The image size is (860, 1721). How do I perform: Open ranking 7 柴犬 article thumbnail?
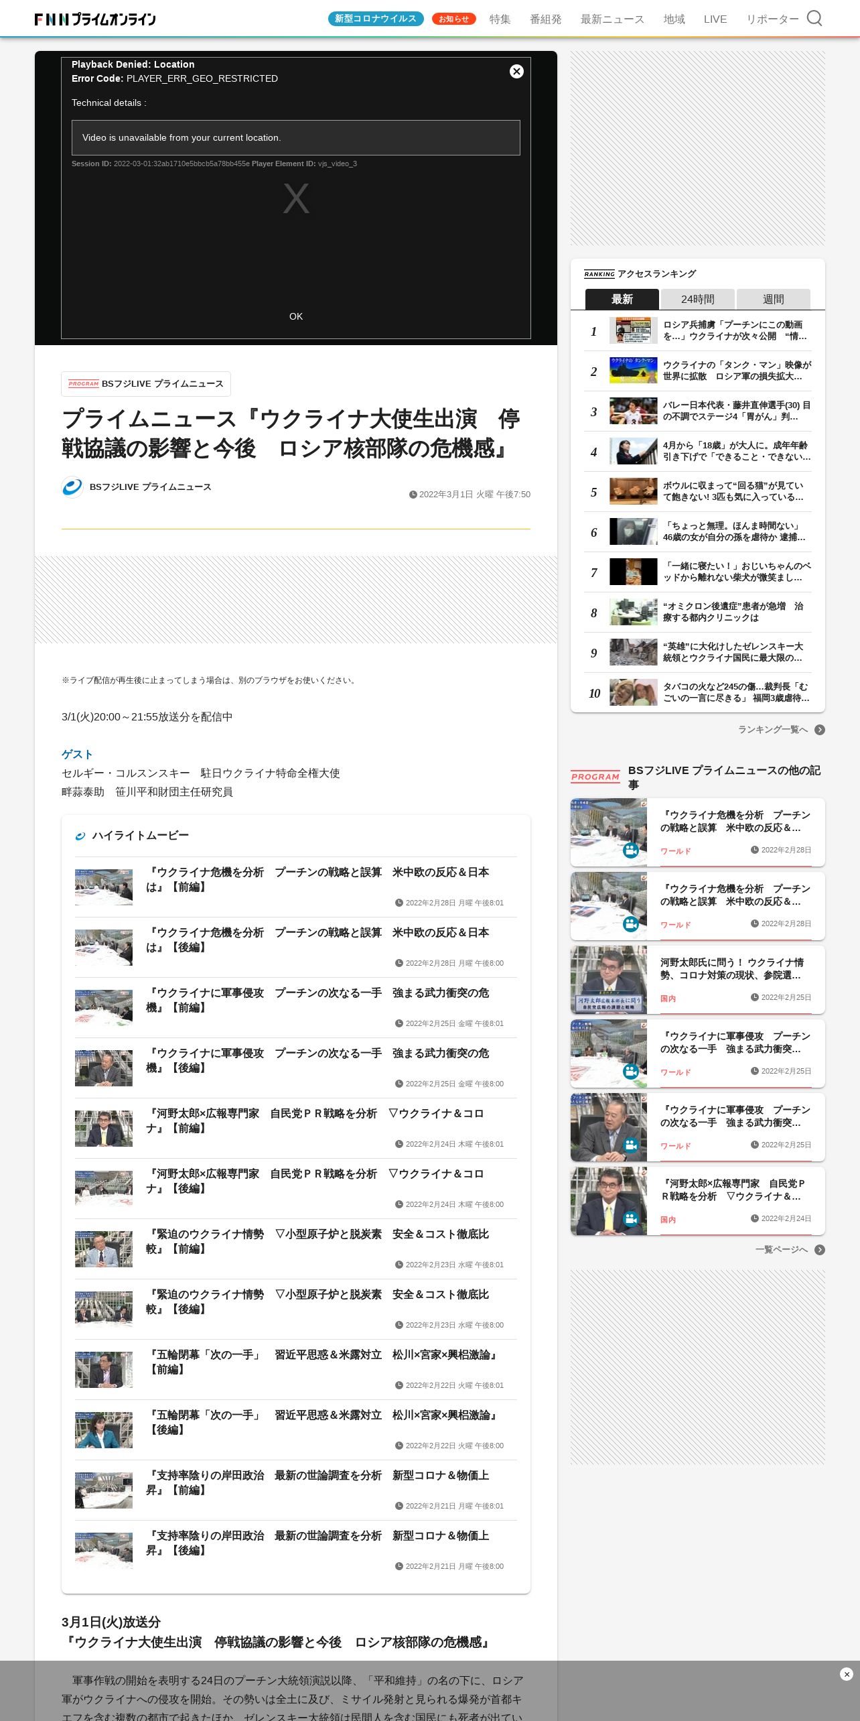(x=633, y=572)
